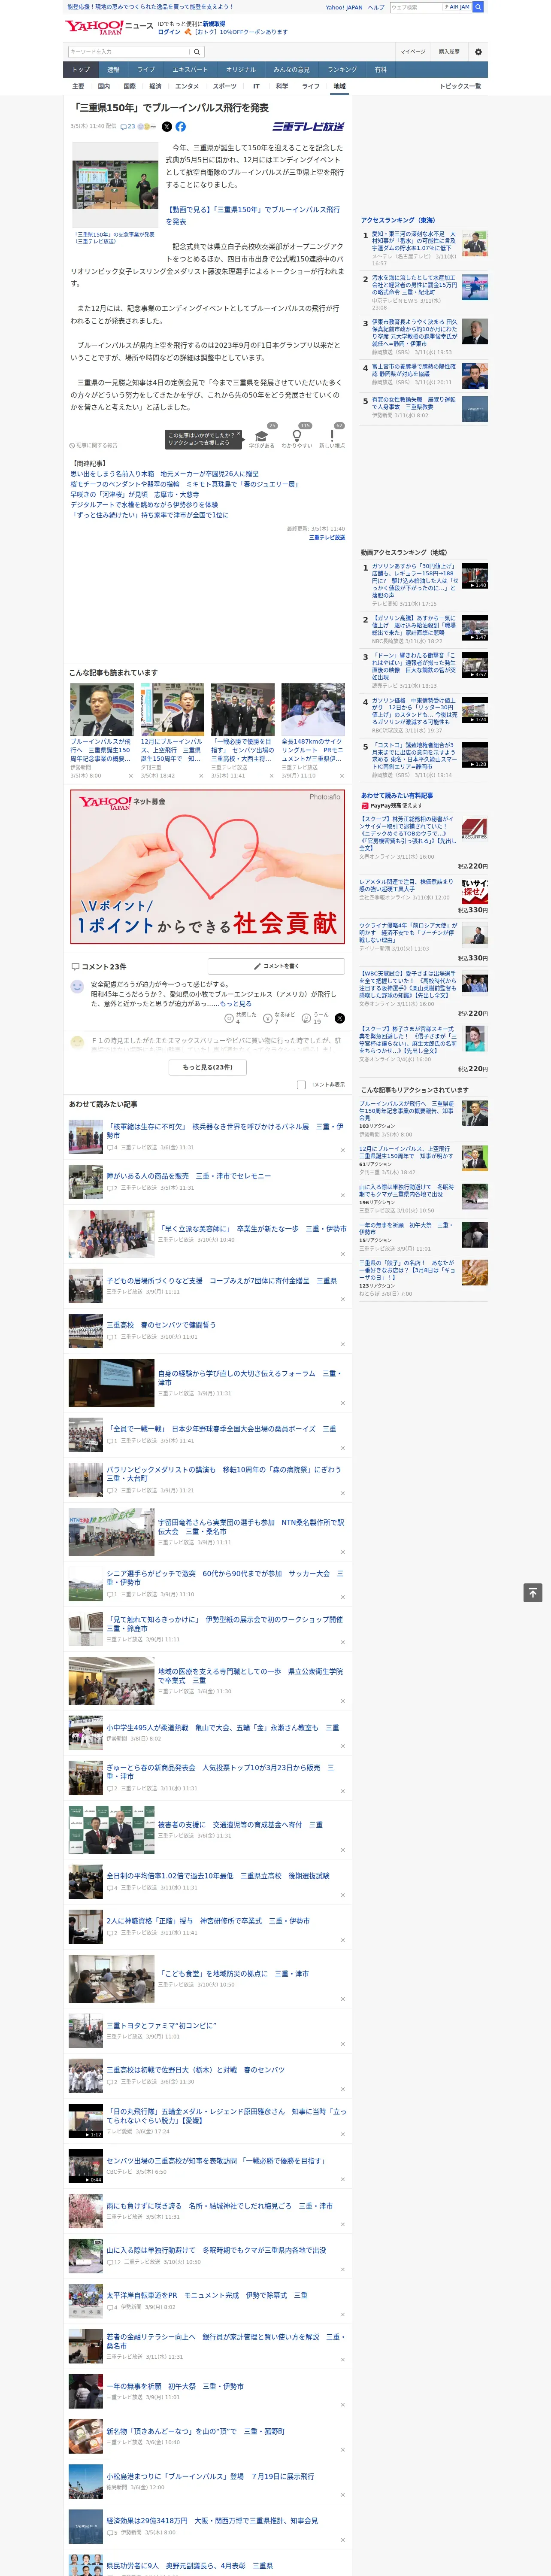Viewport: 551px width, 2576px height.
Task: Select the スポーツ category
Action: (x=225, y=86)
